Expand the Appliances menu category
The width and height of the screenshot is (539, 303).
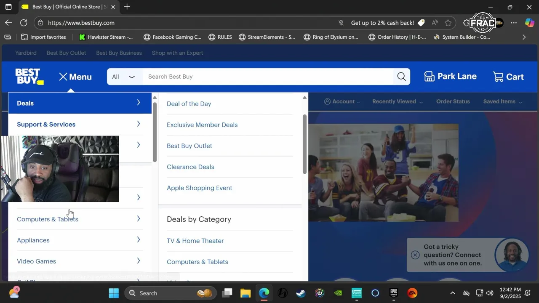[x=80, y=240]
